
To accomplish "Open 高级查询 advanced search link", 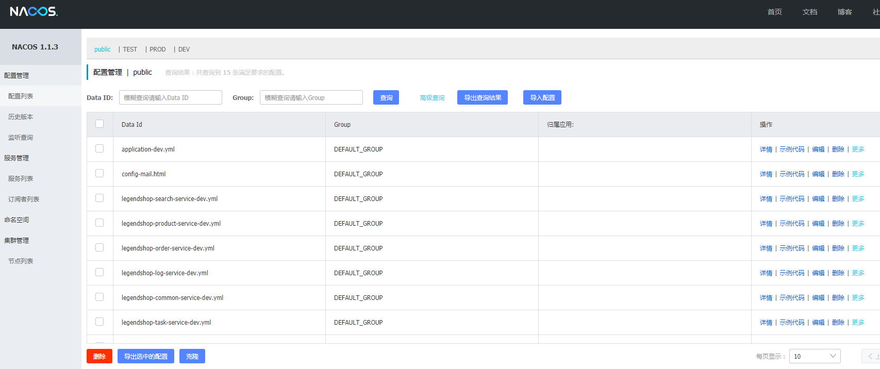I will (x=432, y=98).
